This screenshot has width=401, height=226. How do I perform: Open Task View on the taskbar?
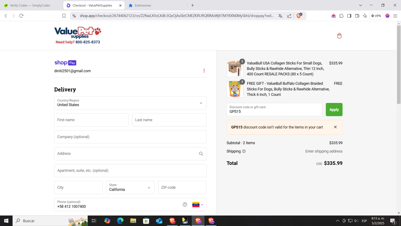(x=94, y=221)
